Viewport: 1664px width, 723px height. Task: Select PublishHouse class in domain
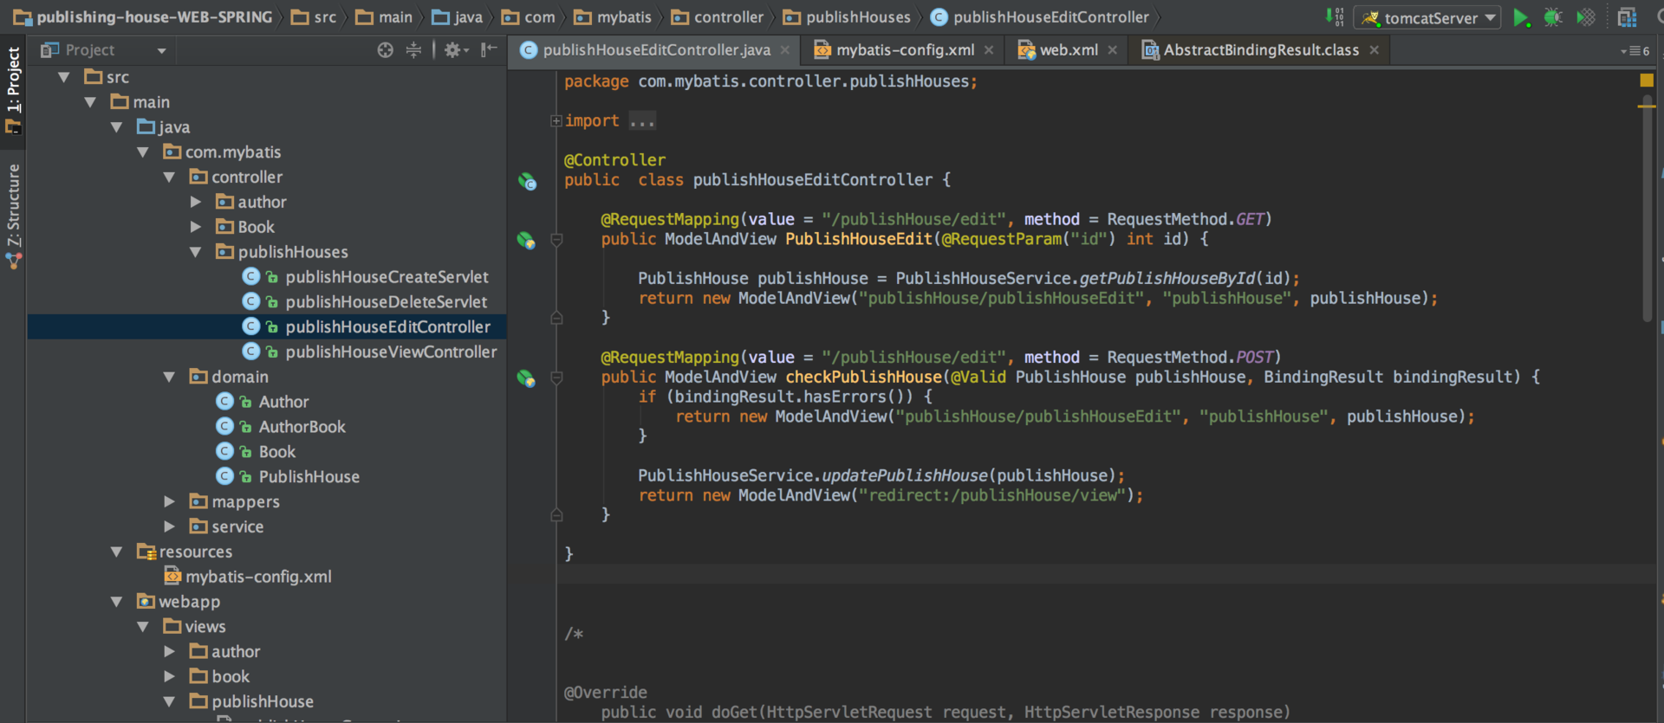coord(309,477)
